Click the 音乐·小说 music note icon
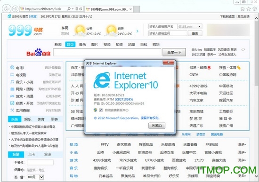259x182 pixels. pyautogui.click(x=12, y=82)
